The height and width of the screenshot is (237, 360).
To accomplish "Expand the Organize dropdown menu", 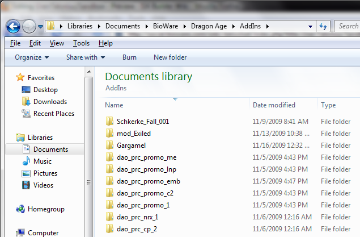I will [32, 57].
